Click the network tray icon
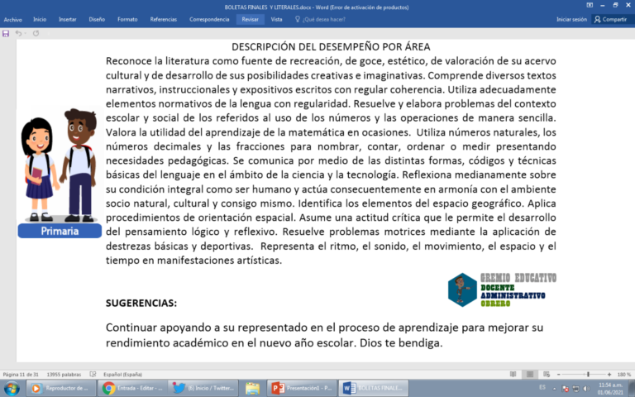Image resolution: width=635 pixels, height=397 pixels. pos(575,389)
